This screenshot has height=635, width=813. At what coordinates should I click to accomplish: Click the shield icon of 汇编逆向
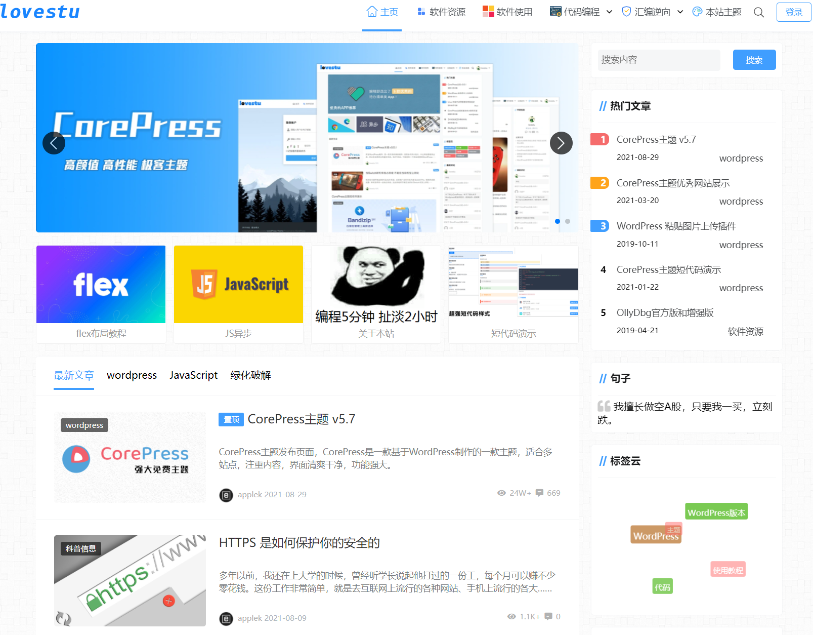click(x=626, y=12)
